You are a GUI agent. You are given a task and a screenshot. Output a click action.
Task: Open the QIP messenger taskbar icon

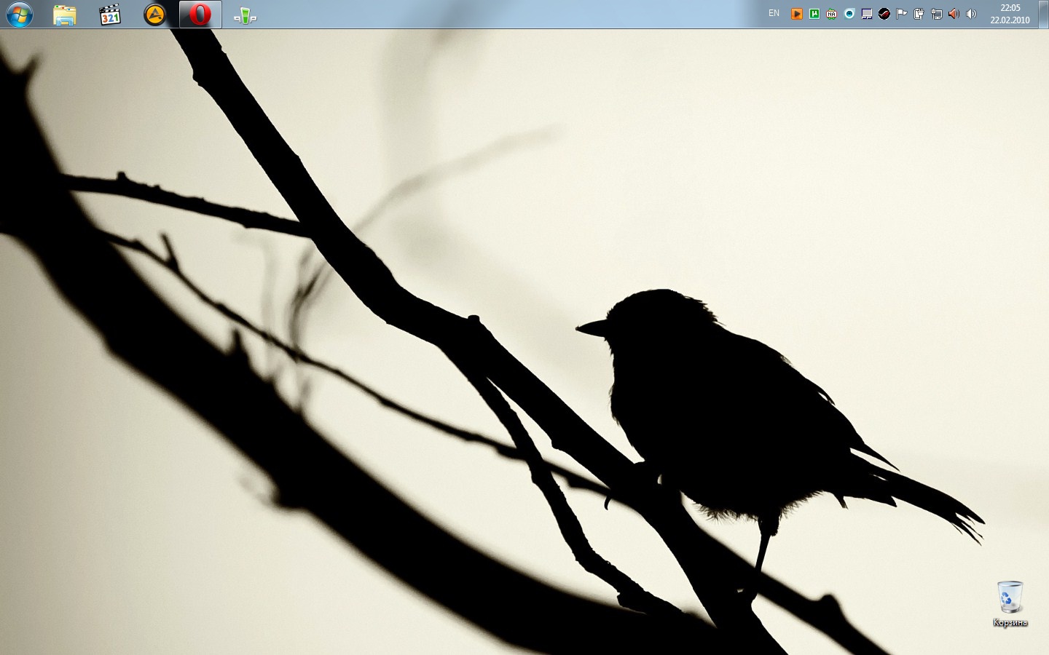(x=245, y=15)
